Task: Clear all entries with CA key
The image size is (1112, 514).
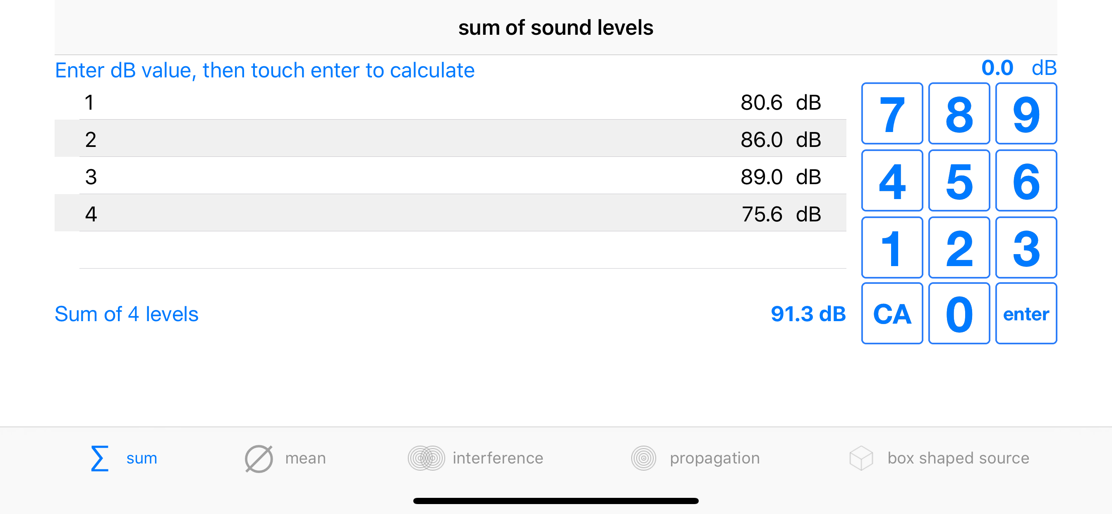Action: click(x=892, y=314)
